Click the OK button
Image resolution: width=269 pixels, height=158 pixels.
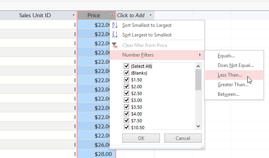click(141, 138)
